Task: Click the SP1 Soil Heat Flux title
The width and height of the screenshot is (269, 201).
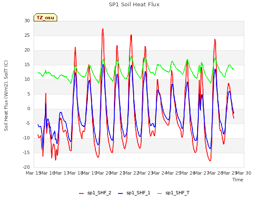Action: [134, 5]
